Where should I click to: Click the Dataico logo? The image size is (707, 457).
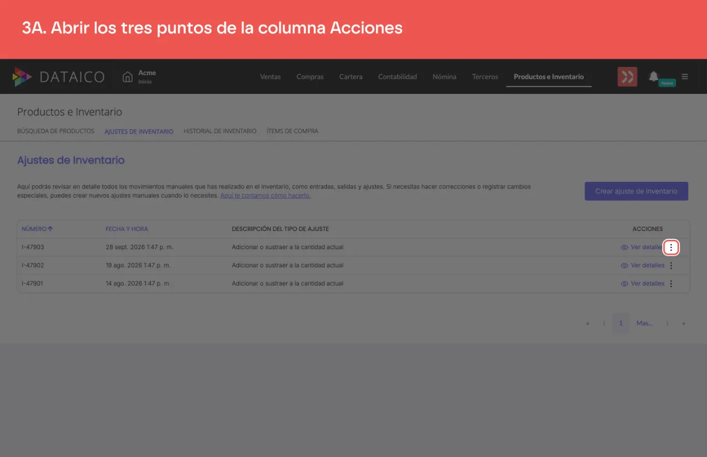59,77
